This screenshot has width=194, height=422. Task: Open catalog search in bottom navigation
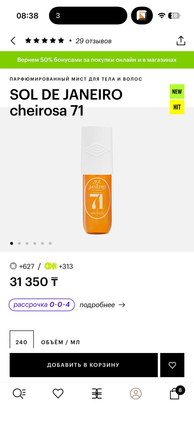(x=19, y=393)
